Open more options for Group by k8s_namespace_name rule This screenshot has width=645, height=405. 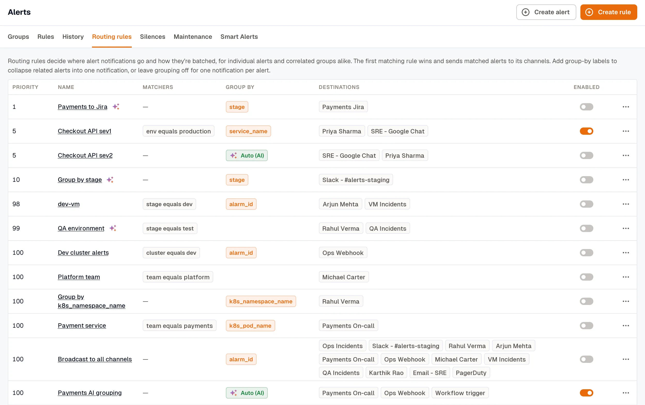pyautogui.click(x=625, y=301)
